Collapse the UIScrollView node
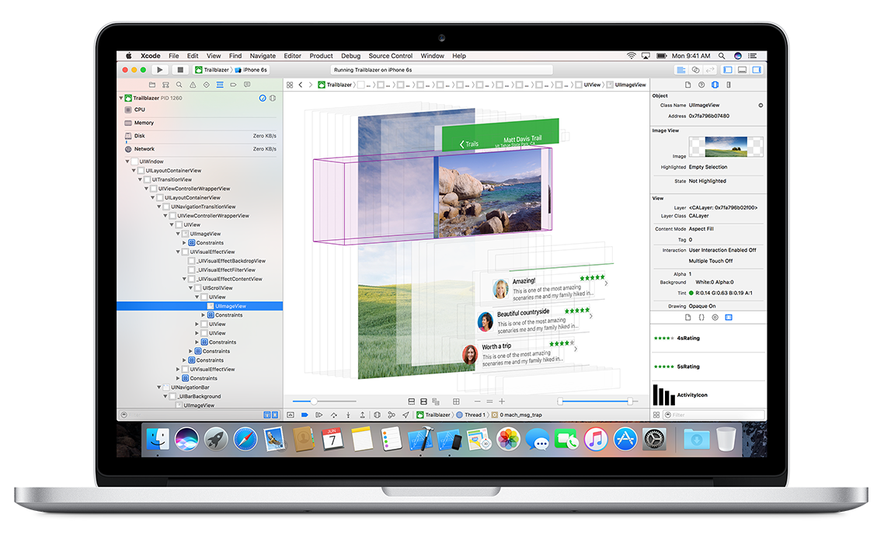This screenshot has width=891, height=542. click(190, 288)
